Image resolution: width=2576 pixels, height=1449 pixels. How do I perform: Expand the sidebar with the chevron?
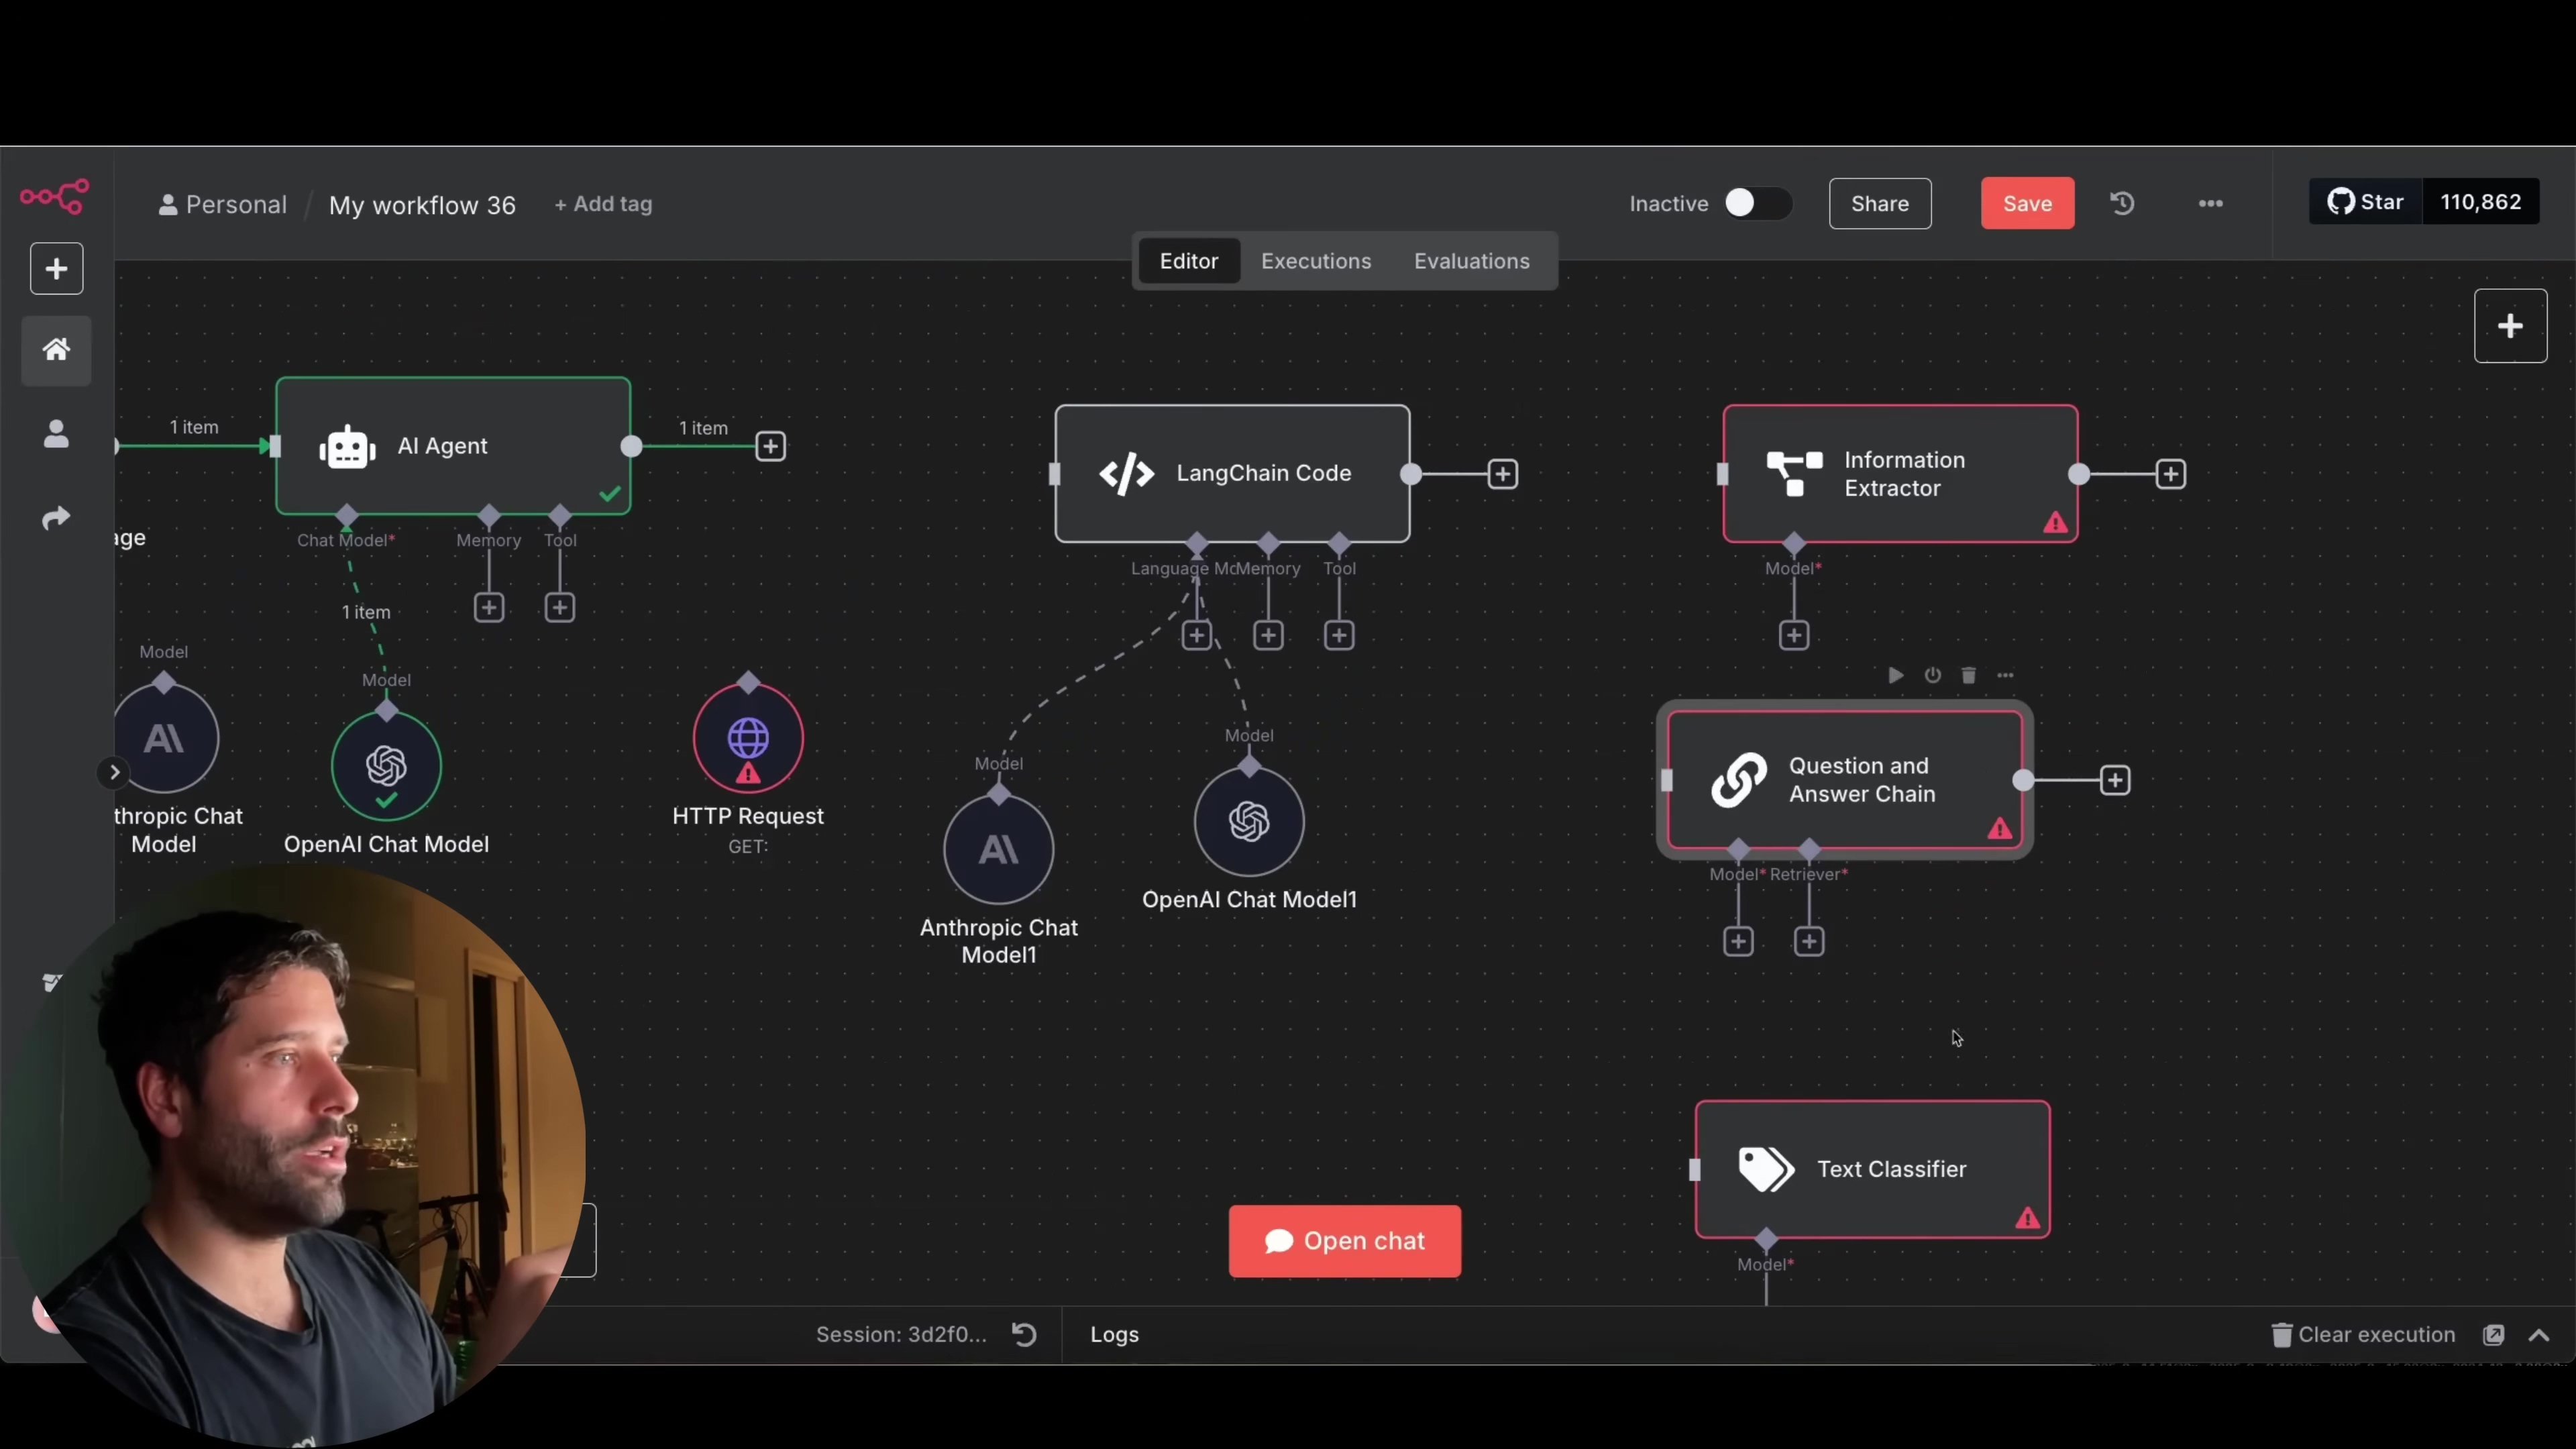(114, 772)
